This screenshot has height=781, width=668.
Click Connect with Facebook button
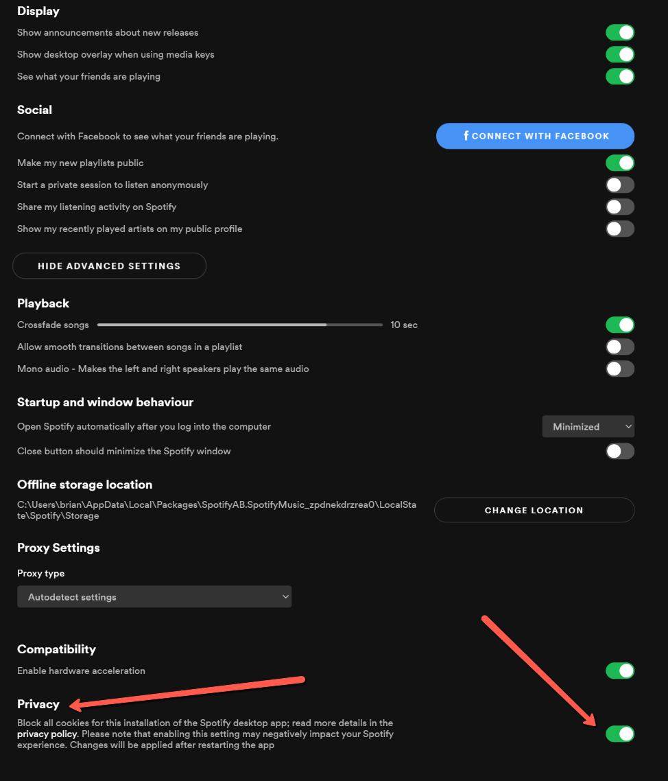(535, 136)
